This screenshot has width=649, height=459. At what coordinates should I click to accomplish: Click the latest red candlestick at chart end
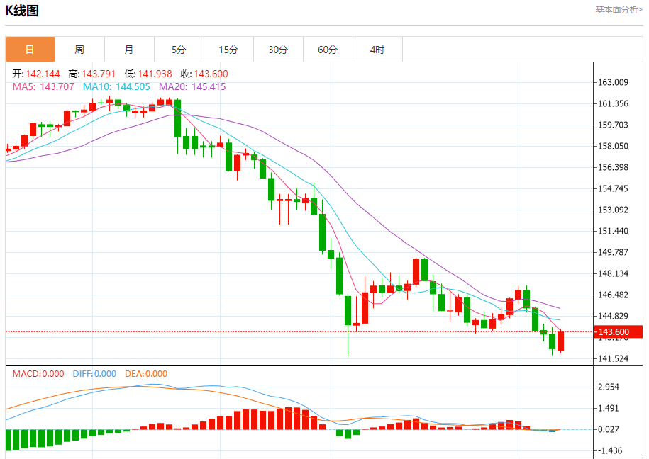pos(561,341)
